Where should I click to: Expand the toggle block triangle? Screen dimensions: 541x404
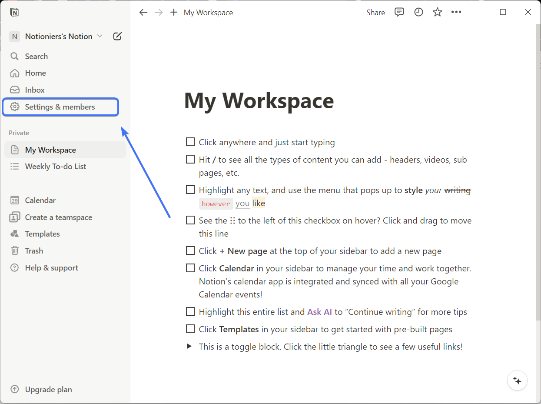189,346
